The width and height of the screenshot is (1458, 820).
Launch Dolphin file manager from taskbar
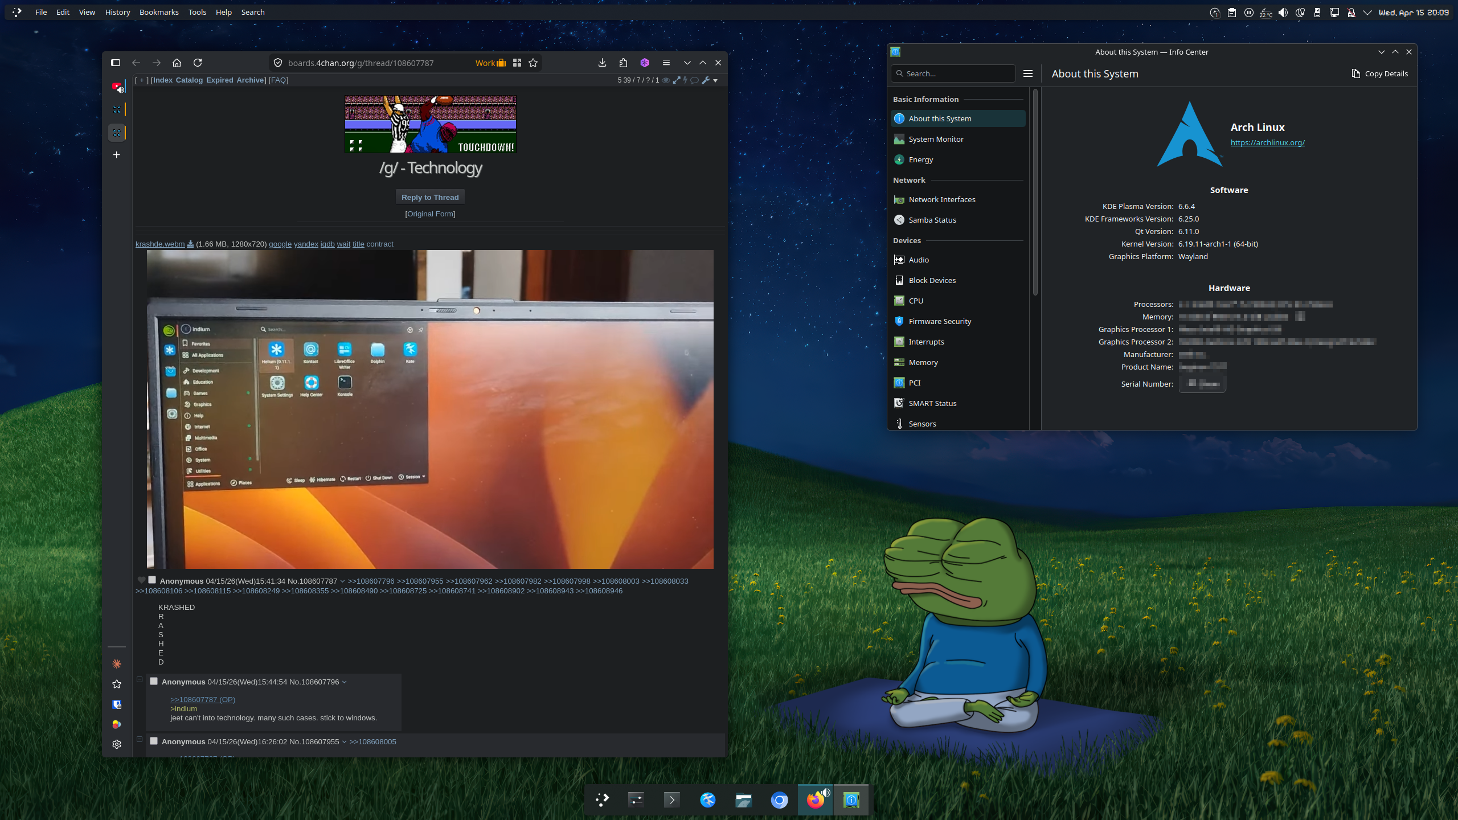[744, 800]
